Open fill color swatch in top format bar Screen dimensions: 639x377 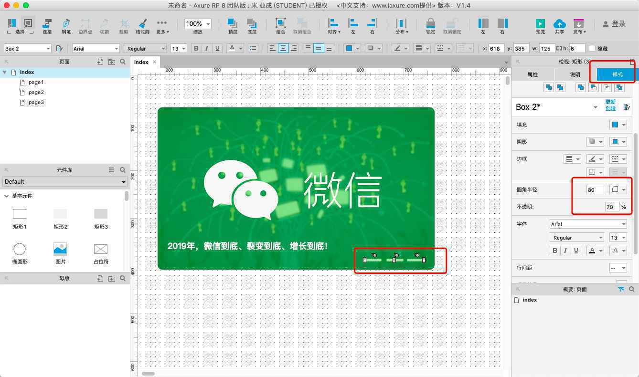(352, 48)
